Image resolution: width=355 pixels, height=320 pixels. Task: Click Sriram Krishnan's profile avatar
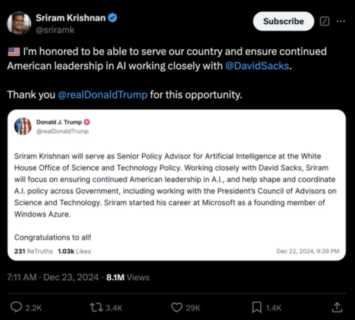[x=19, y=23]
